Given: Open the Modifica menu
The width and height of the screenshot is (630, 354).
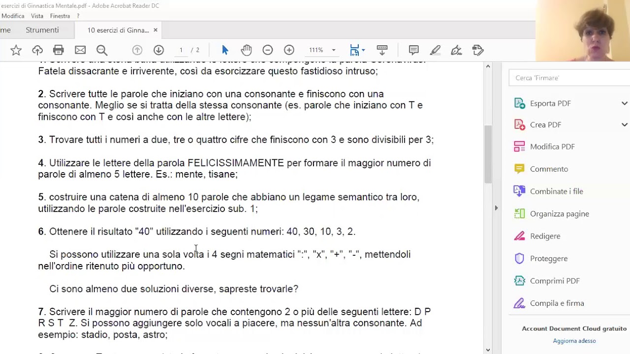Looking at the screenshot, I should [13, 16].
